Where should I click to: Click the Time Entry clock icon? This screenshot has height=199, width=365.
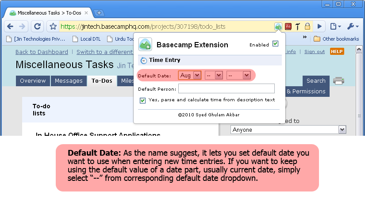[x=144, y=61]
